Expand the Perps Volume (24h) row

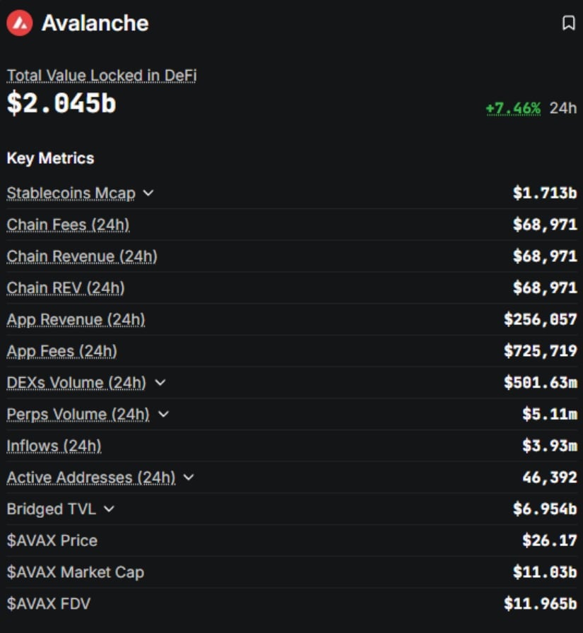click(x=163, y=414)
